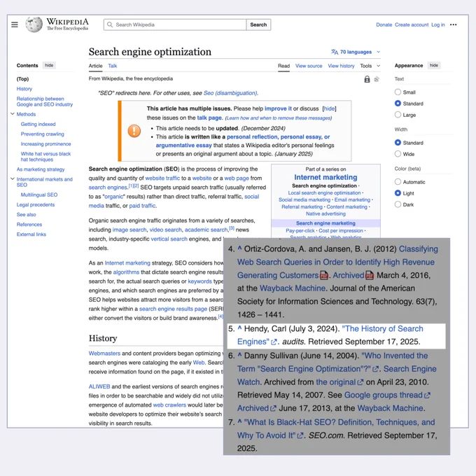Jump to History in Contents

(x=24, y=89)
